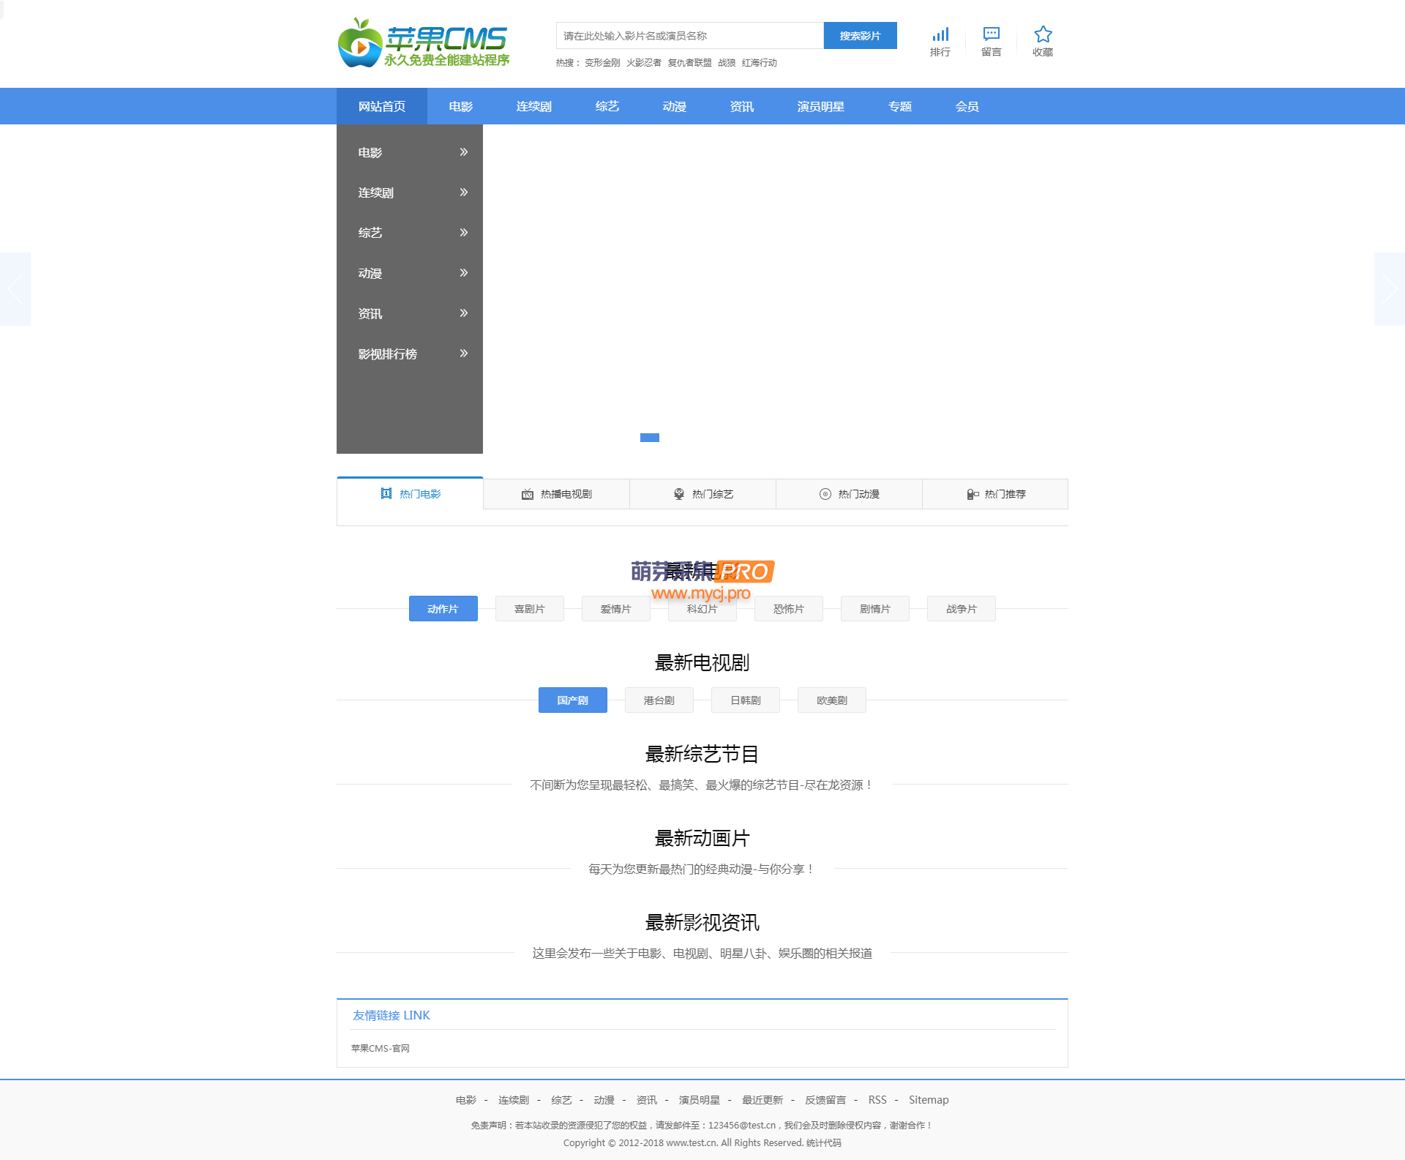Image resolution: width=1405 pixels, height=1160 pixels.
Task: Search hot keyword 红海行动
Action: pos(760,63)
